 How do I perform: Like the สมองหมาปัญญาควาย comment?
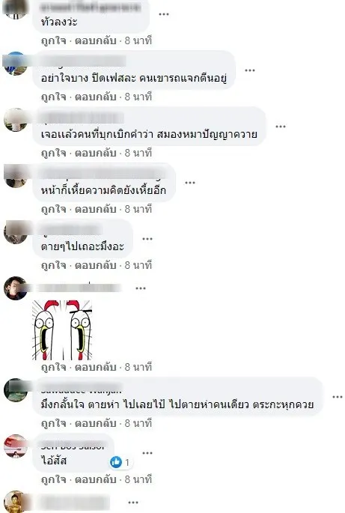pos(54,153)
